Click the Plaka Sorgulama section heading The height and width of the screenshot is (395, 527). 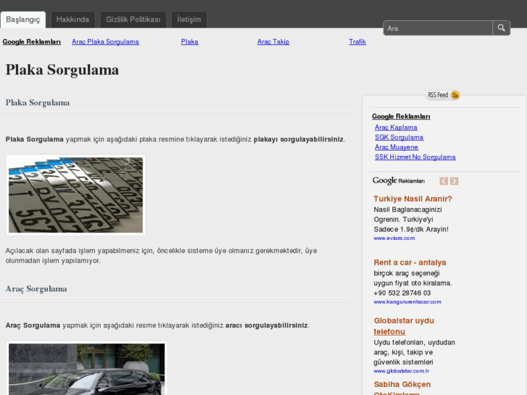click(x=38, y=102)
